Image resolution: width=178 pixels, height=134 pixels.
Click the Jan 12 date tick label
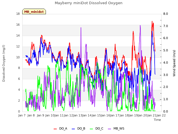[68, 115]
